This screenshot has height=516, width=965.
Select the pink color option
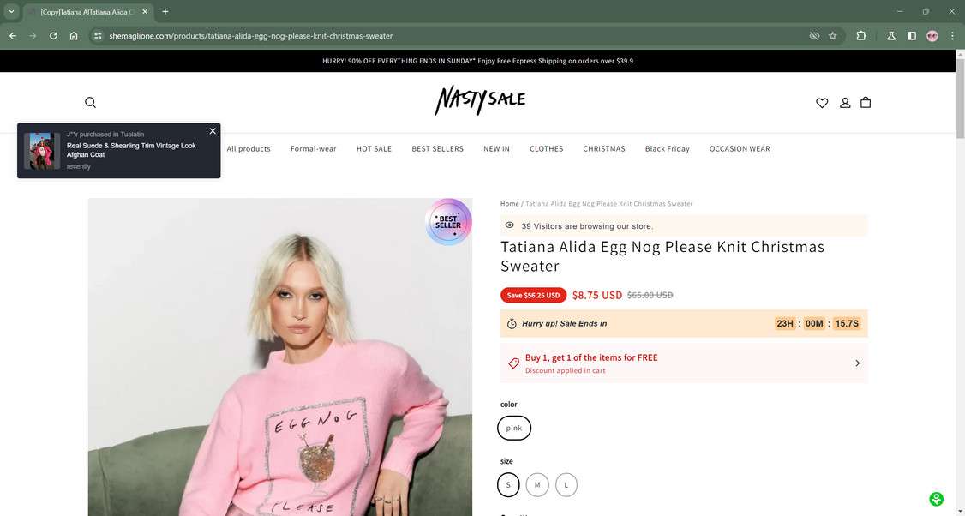[514, 427]
